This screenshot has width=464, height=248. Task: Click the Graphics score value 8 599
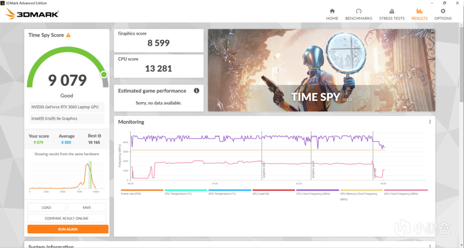pos(159,43)
